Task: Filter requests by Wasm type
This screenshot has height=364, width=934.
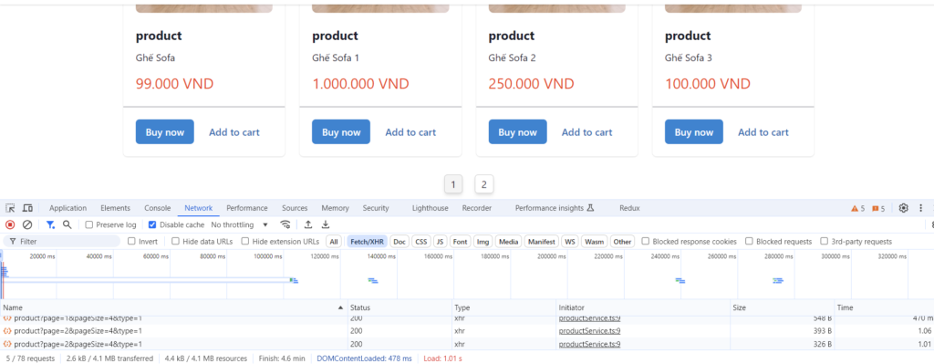Action: coord(594,241)
